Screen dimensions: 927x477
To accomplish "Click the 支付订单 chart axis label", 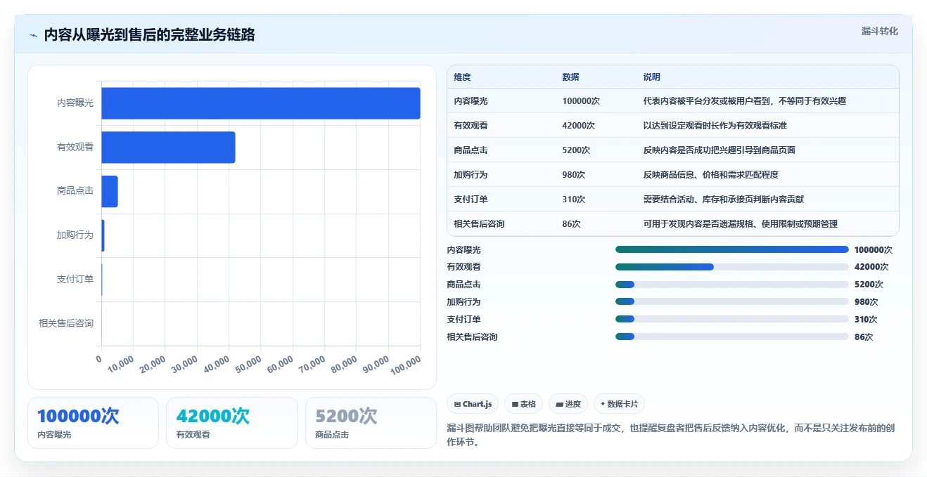I will pos(75,279).
